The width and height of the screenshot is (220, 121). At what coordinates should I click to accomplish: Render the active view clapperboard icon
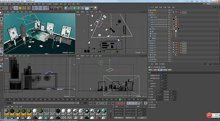tap(52, 8)
